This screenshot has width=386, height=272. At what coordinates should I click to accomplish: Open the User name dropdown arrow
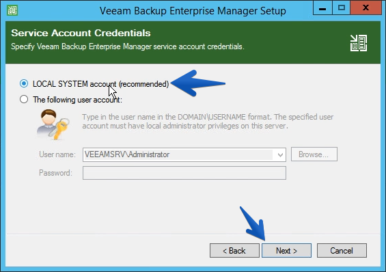click(280, 155)
